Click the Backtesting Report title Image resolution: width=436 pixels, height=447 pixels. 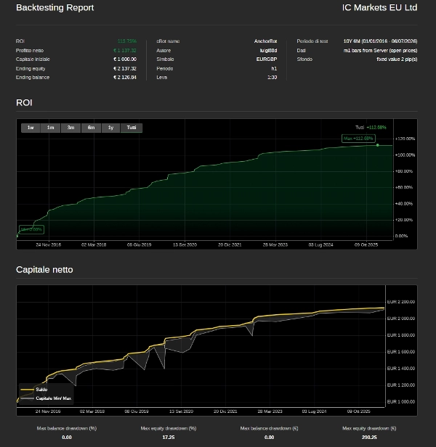coord(54,8)
